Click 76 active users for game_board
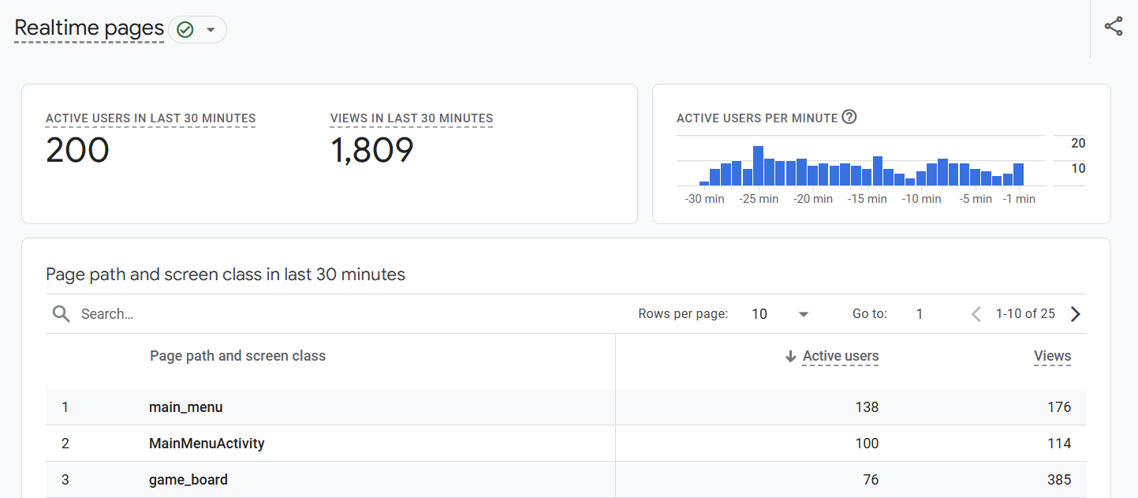 point(871,480)
